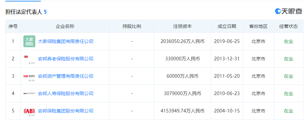
Task: Click the 成立日期 column header
Action: pos(227,26)
